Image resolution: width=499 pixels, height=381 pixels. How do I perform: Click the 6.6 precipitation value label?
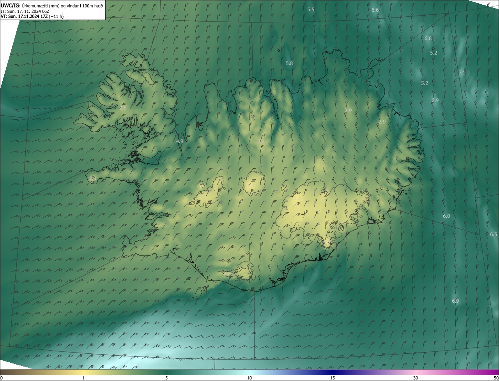375,10
